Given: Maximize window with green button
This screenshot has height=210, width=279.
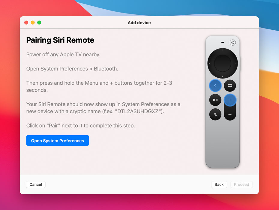Looking at the screenshot, I should coord(39,22).
